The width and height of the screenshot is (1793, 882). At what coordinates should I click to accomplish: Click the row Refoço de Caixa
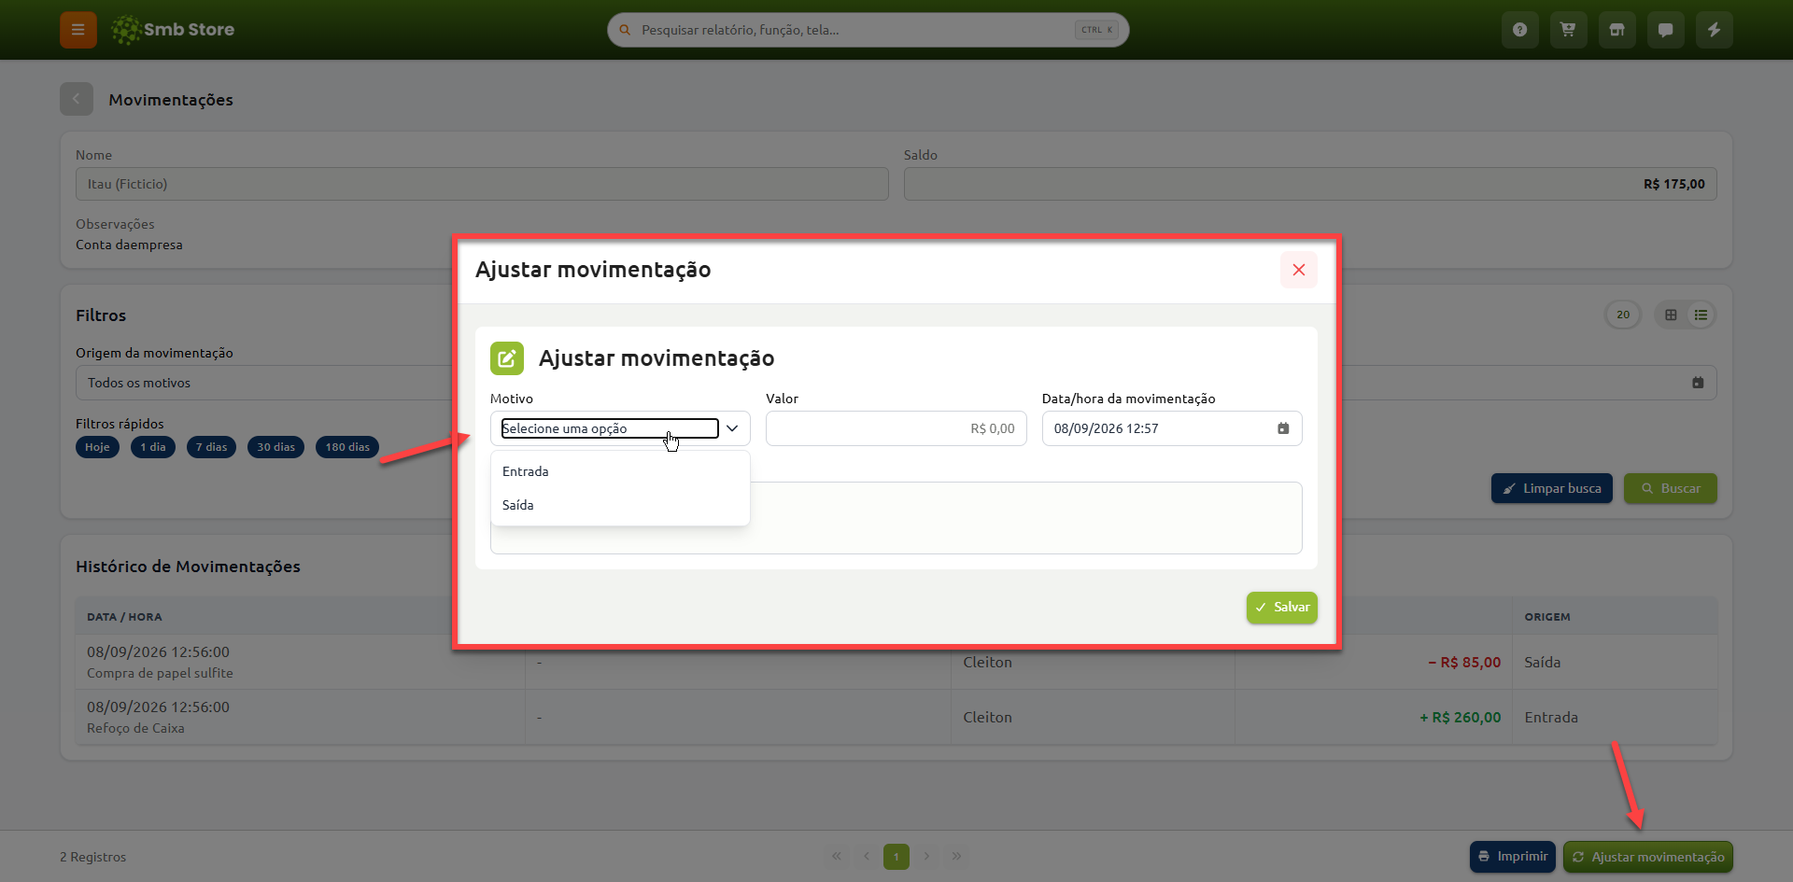[x=896, y=717]
